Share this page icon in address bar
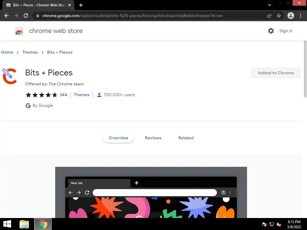The width and height of the screenshot is (307, 230). [x=269, y=16]
